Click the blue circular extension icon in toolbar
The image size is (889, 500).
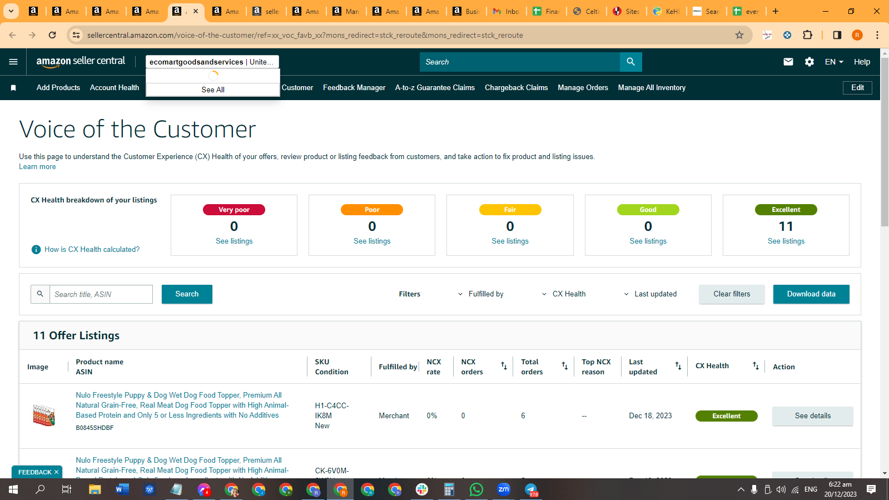(787, 35)
